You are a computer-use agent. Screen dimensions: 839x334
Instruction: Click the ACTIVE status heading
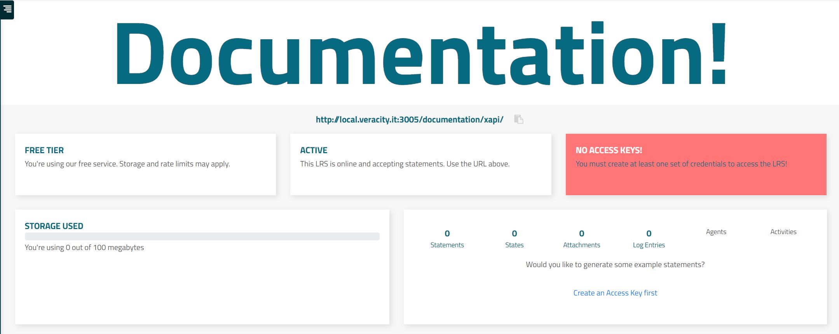(x=314, y=150)
